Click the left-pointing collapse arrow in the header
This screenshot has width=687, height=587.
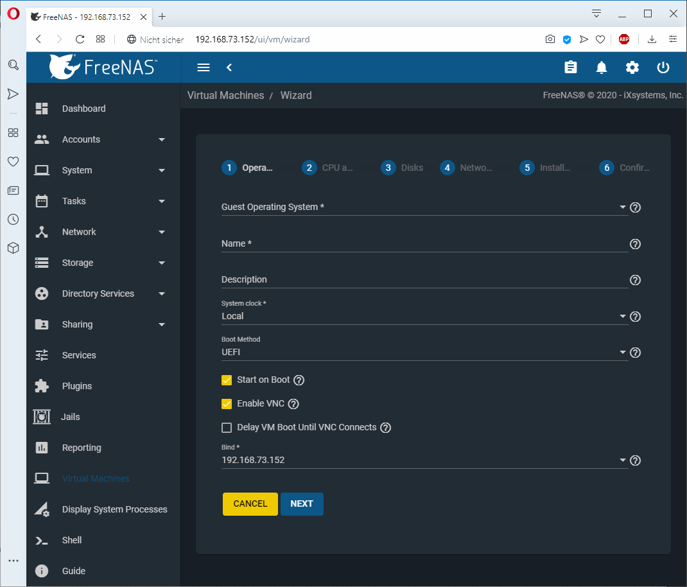tap(229, 67)
